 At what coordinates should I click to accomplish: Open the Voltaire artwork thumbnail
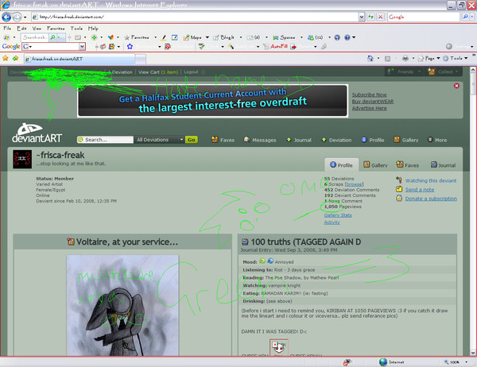[122, 305]
